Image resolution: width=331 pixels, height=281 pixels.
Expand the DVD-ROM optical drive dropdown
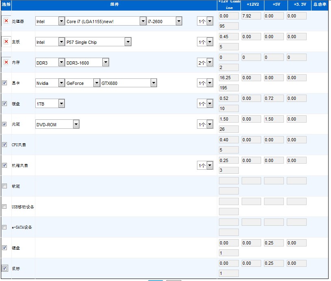pyautogui.click(x=57, y=124)
